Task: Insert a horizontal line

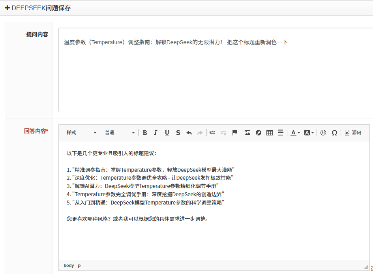Action: point(281,133)
